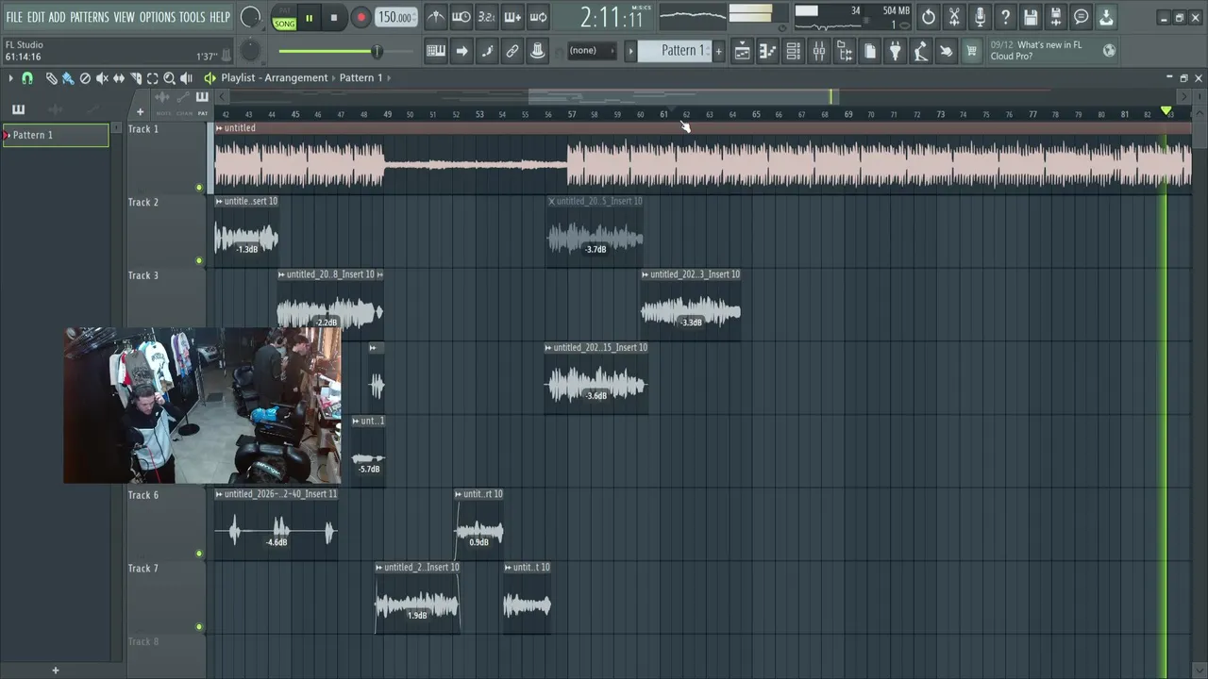Open the Mixer icon

pos(819,52)
